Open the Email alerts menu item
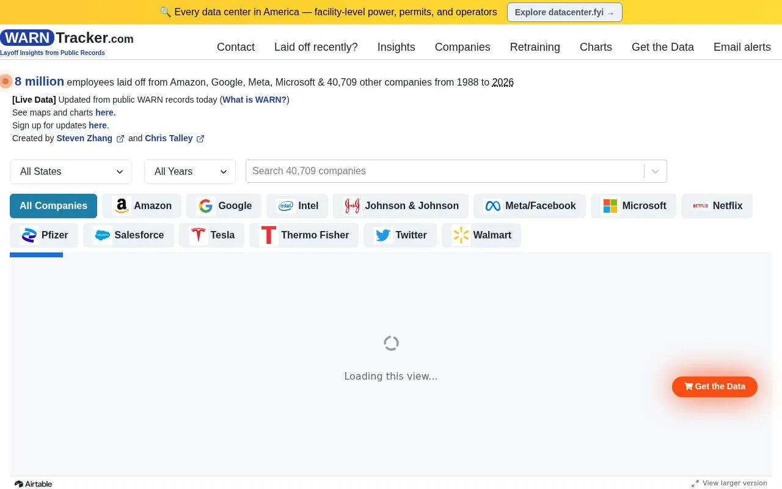The width and height of the screenshot is (782, 489). [x=742, y=47]
